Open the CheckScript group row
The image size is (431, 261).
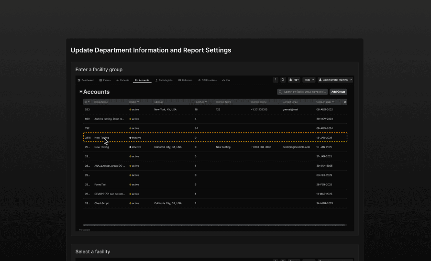(101, 203)
